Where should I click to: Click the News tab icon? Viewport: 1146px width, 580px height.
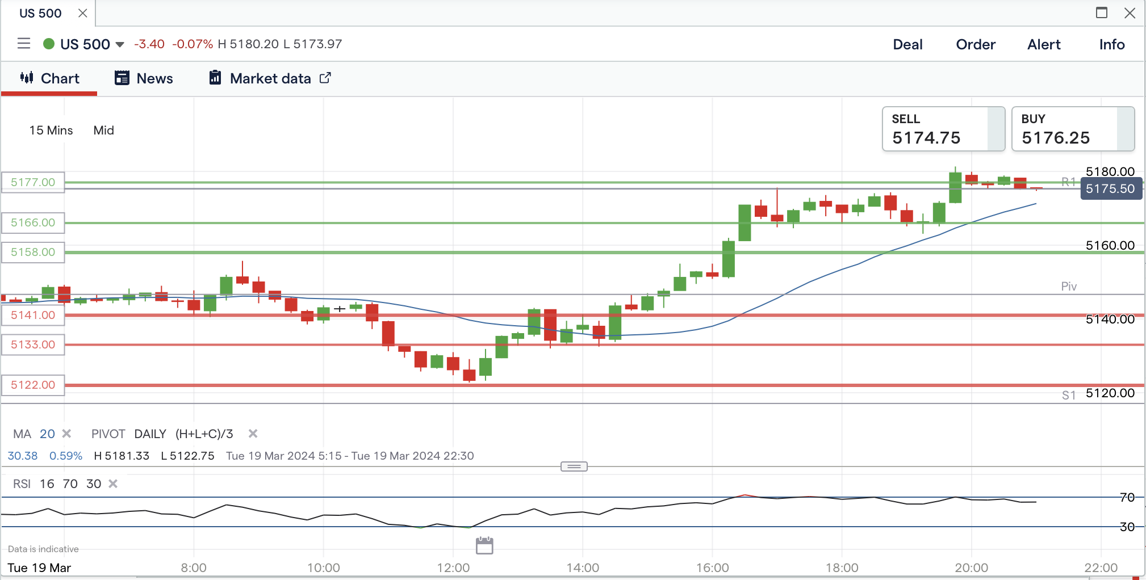click(122, 78)
